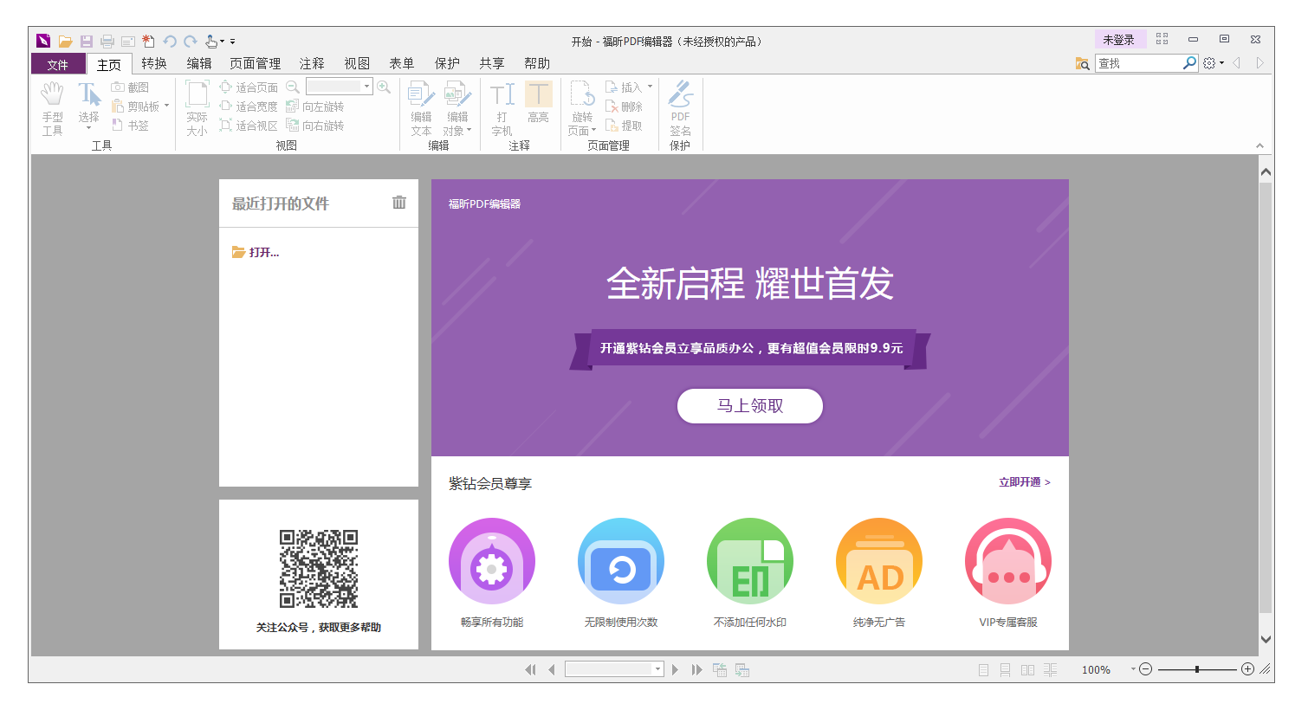Switch to the 页面管理 tab

255,63
